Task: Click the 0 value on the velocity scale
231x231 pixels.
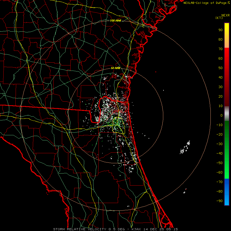Action: click(x=222, y=115)
